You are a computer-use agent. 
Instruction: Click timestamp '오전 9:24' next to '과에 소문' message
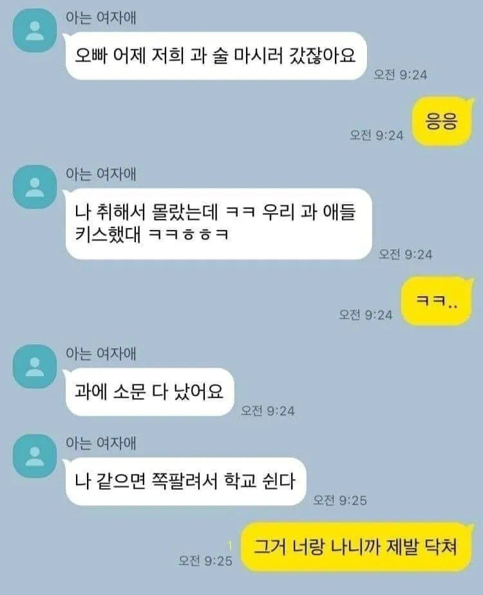click(268, 411)
